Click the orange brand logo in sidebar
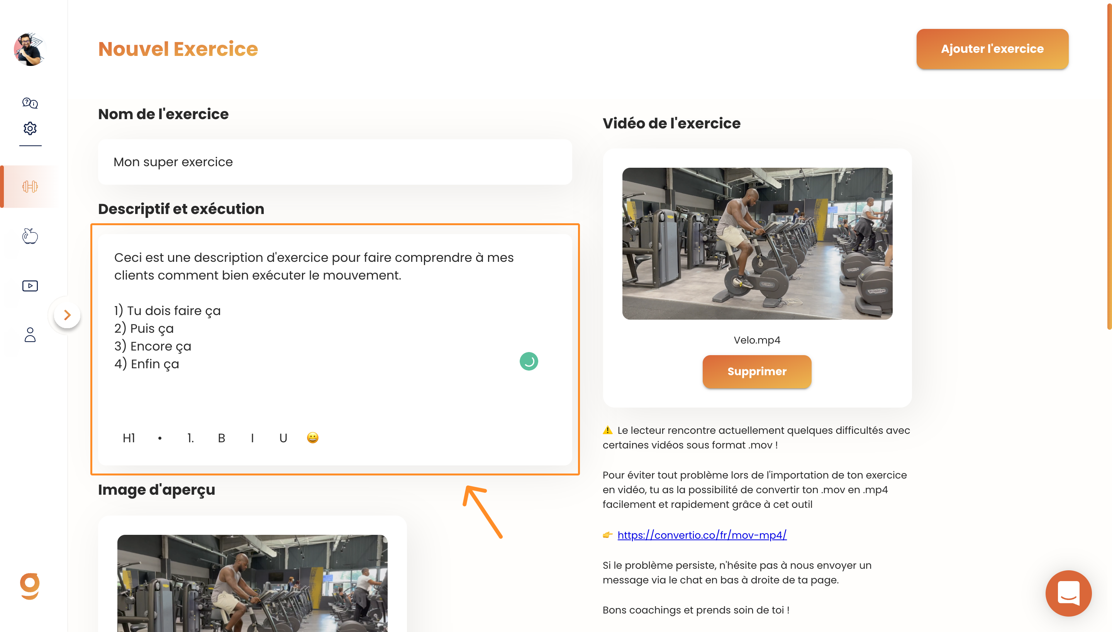Viewport: 1112px width, 632px height. (30, 586)
